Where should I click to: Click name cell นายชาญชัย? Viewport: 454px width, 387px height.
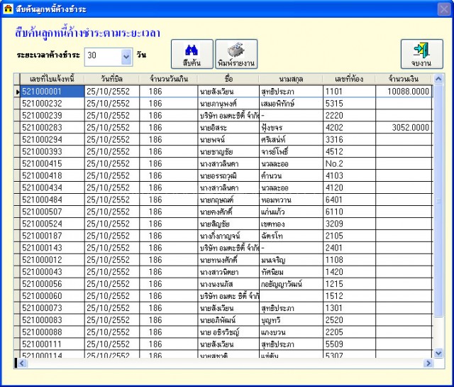[228, 152]
